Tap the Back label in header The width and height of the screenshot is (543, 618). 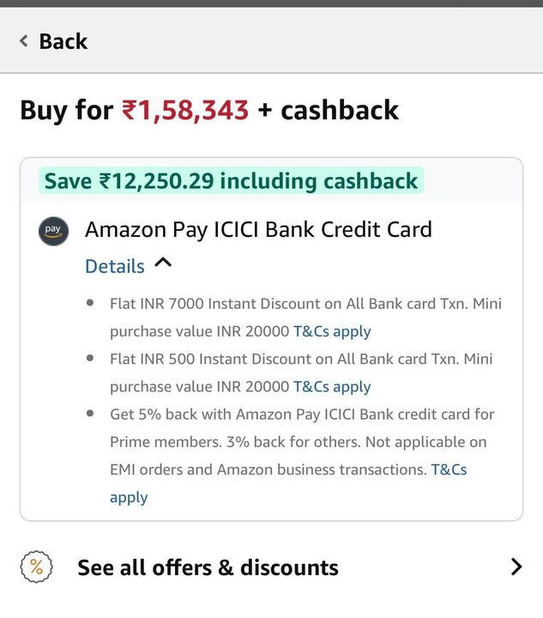point(63,41)
